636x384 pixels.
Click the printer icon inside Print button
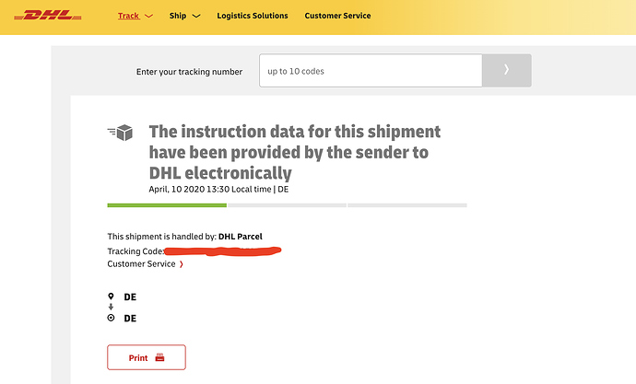[159, 357]
